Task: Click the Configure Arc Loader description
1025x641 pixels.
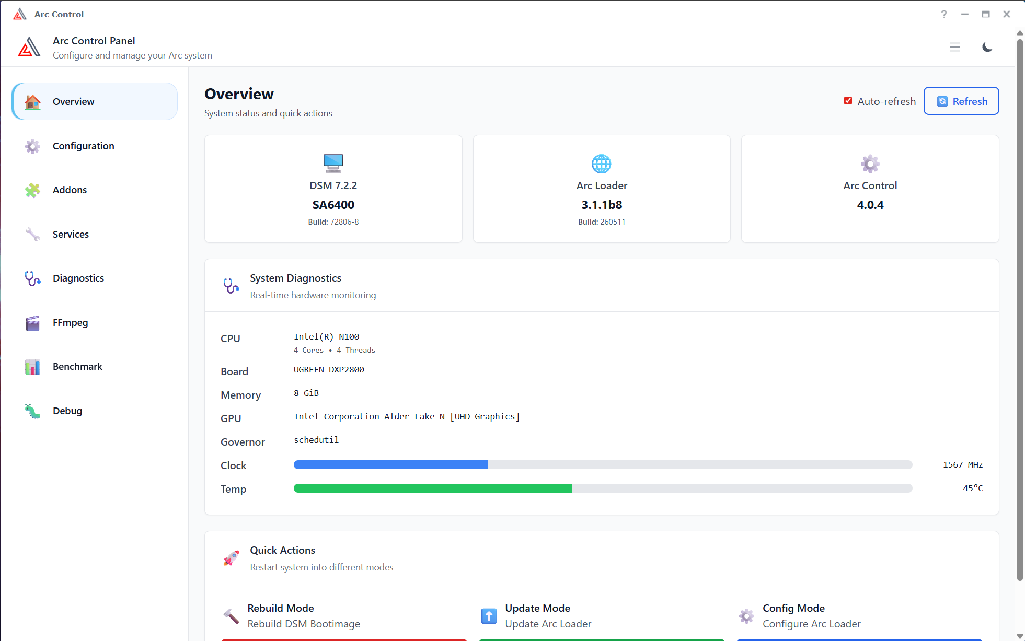Action: click(x=812, y=624)
